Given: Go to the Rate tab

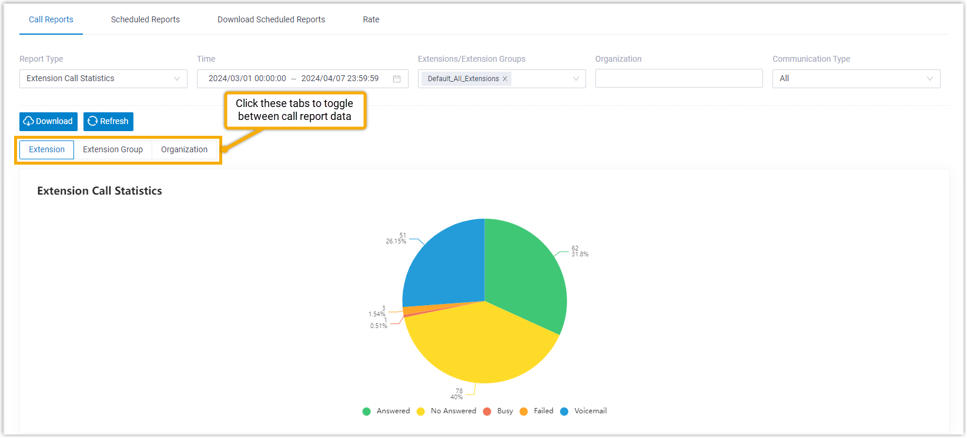Looking at the screenshot, I should coord(371,19).
